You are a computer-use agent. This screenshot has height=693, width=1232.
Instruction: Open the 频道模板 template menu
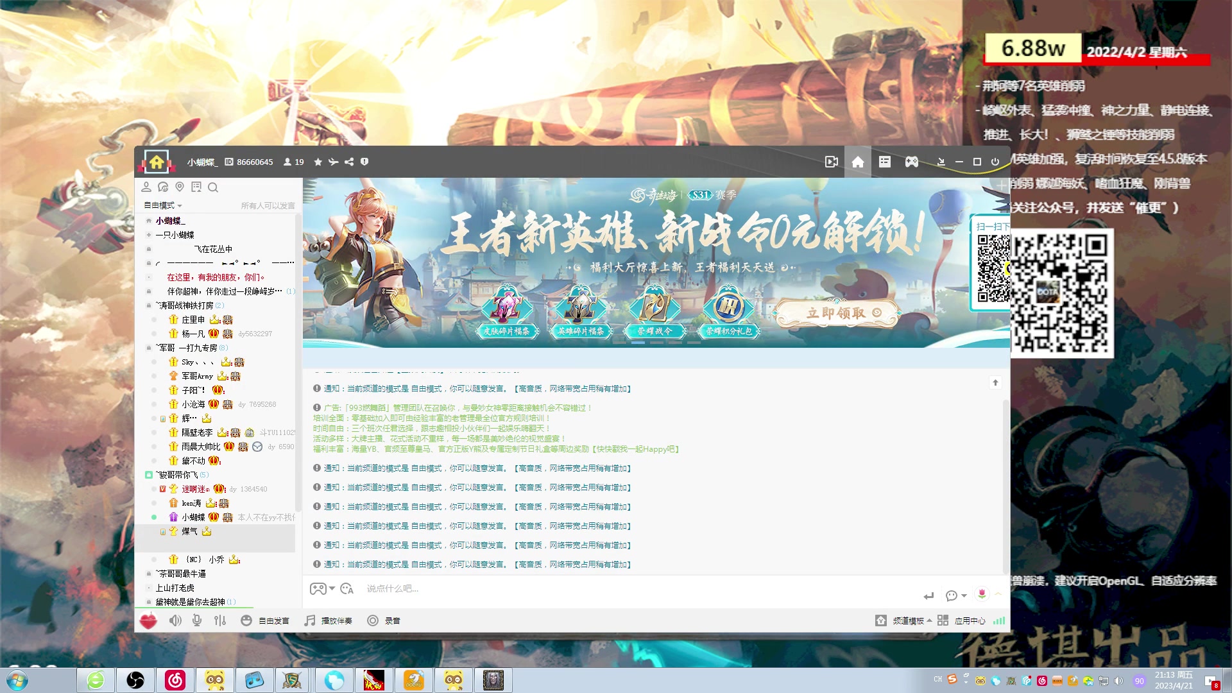click(903, 620)
